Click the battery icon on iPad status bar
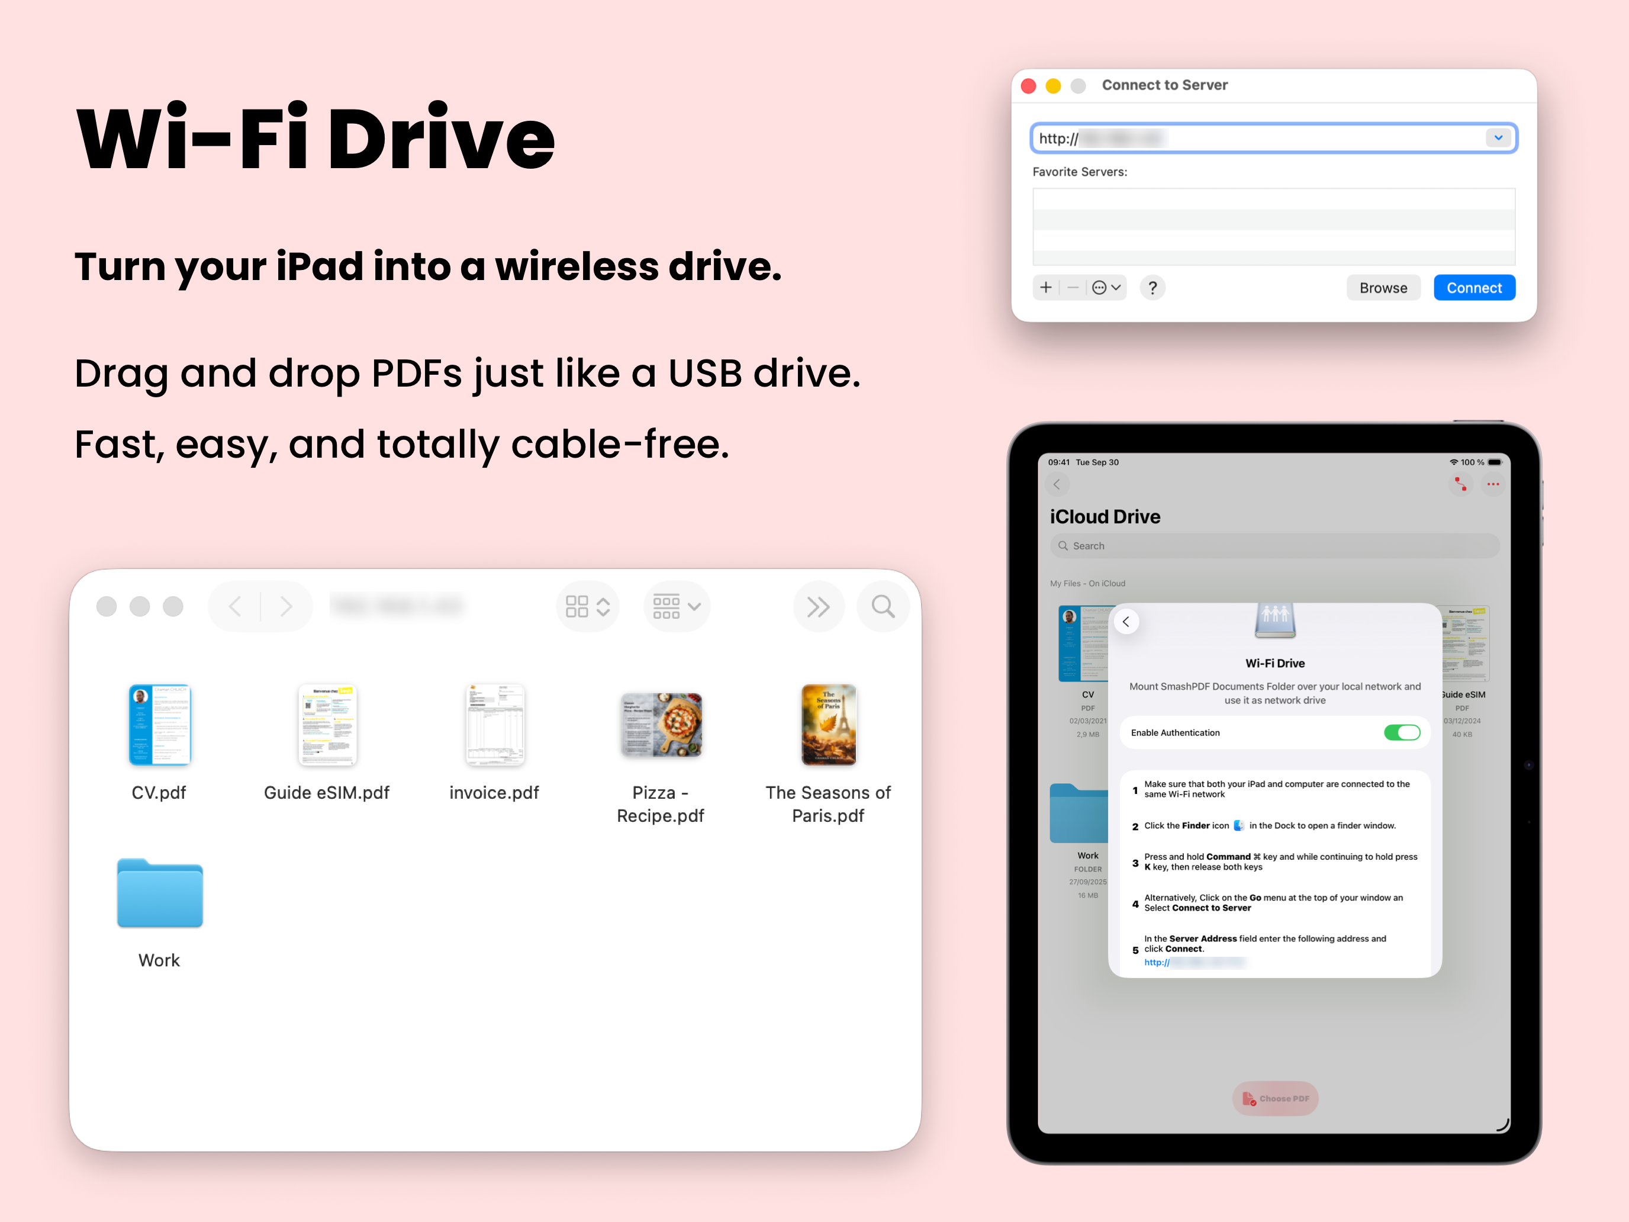 [x=1495, y=462]
